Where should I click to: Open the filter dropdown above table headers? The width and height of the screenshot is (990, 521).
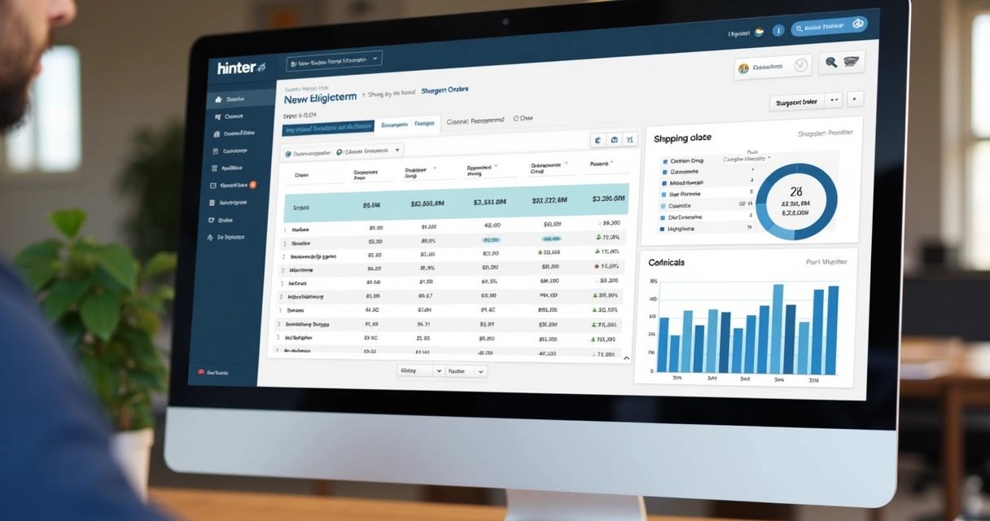click(x=342, y=151)
